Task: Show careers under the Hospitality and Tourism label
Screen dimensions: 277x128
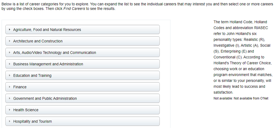Action: pos(32,121)
